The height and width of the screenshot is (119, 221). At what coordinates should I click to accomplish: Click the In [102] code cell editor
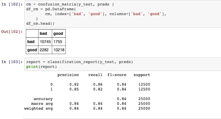tap(123, 14)
